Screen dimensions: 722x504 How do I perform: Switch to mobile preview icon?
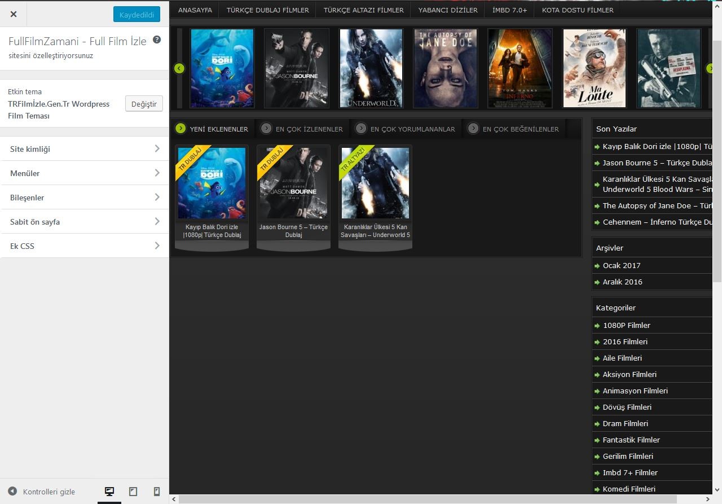pos(157,492)
